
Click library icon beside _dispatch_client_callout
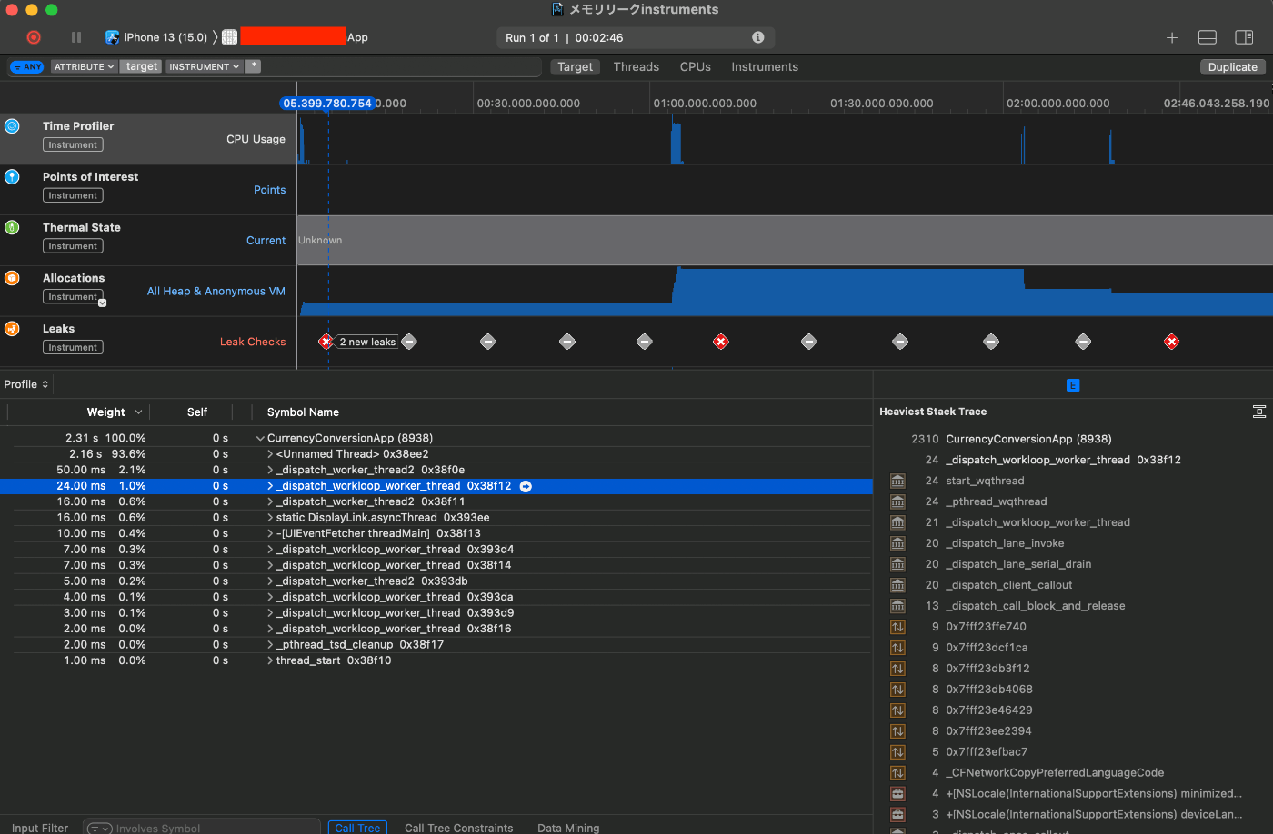coord(897,585)
